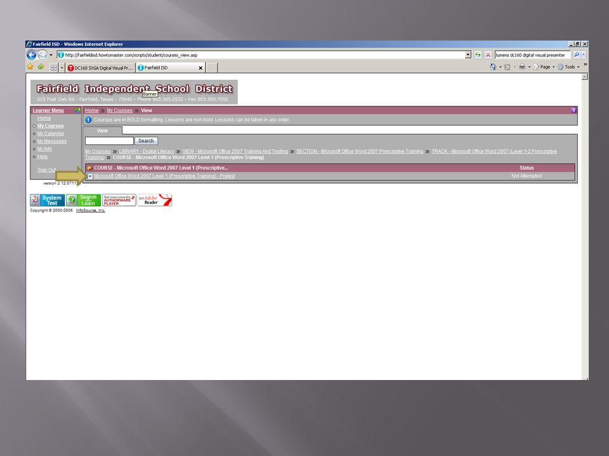Open search provider options dropdown arrow
This screenshot has height=456, width=609.
(584, 55)
